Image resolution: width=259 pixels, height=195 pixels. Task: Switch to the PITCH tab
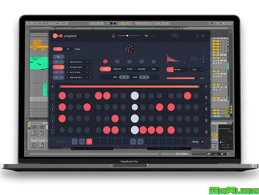pyautogui.click(x=129, y=69)
